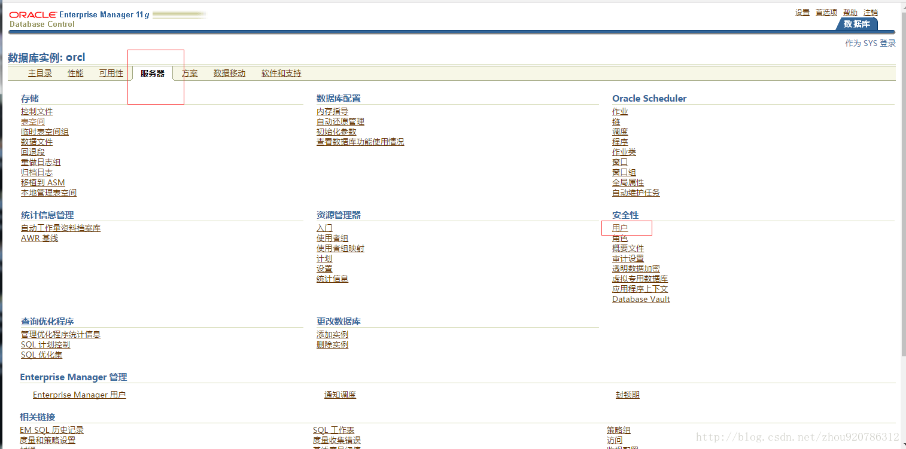The height and width of the screenshot is (449, 906).
Task: Open the 窗口 link
Action: click(x=620, y=163)
